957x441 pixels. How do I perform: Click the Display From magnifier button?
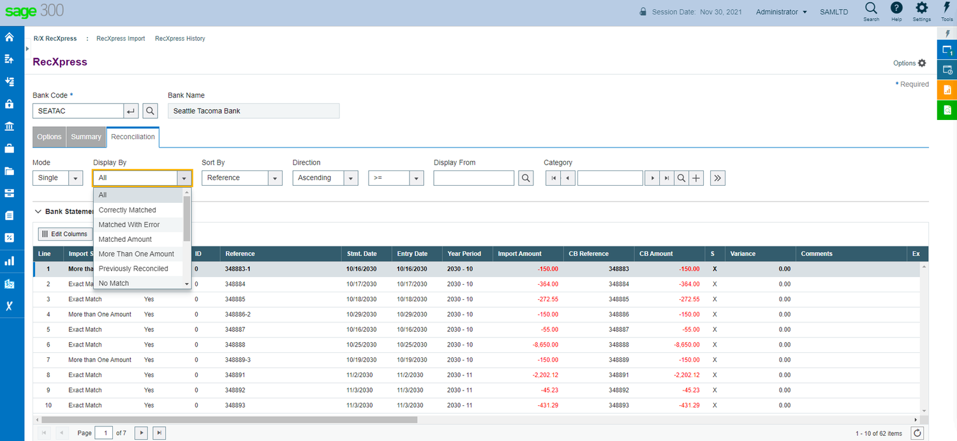click(526, 178)
